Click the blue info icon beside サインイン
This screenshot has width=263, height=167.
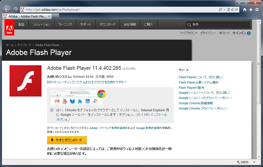[x=249, y=33]
